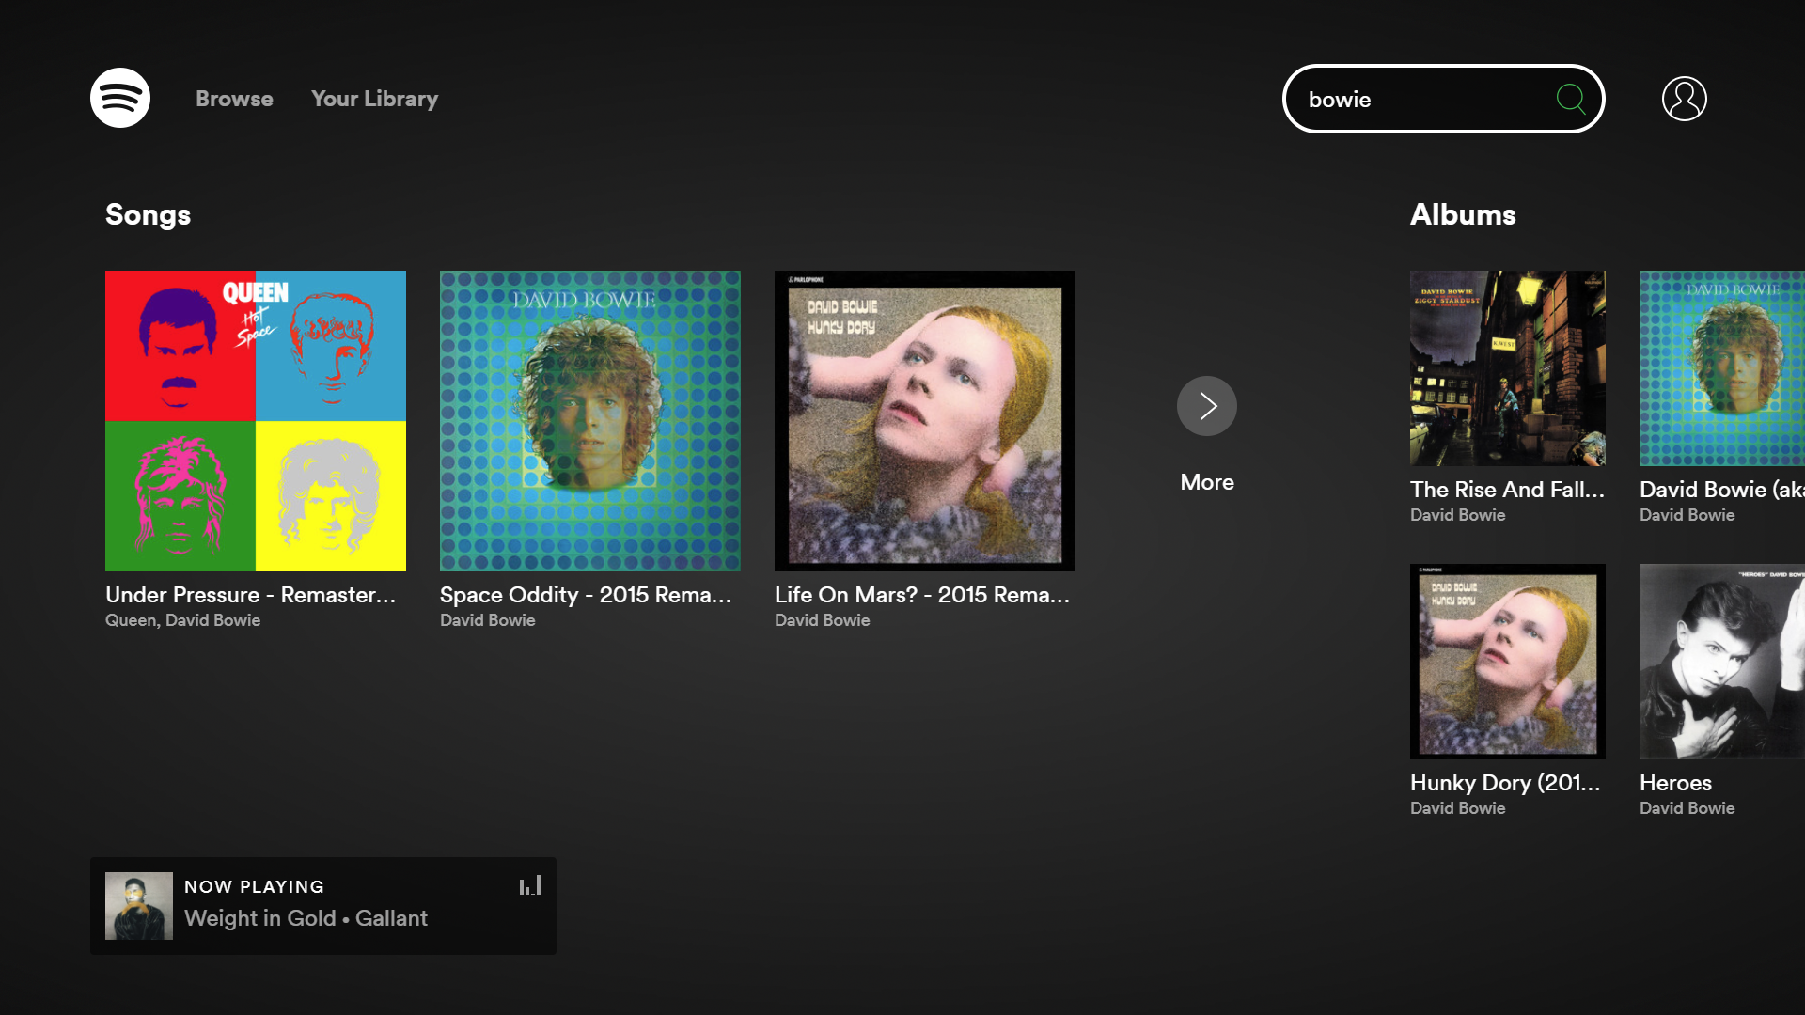Click the Heroes album title text

coord(1675,783)
